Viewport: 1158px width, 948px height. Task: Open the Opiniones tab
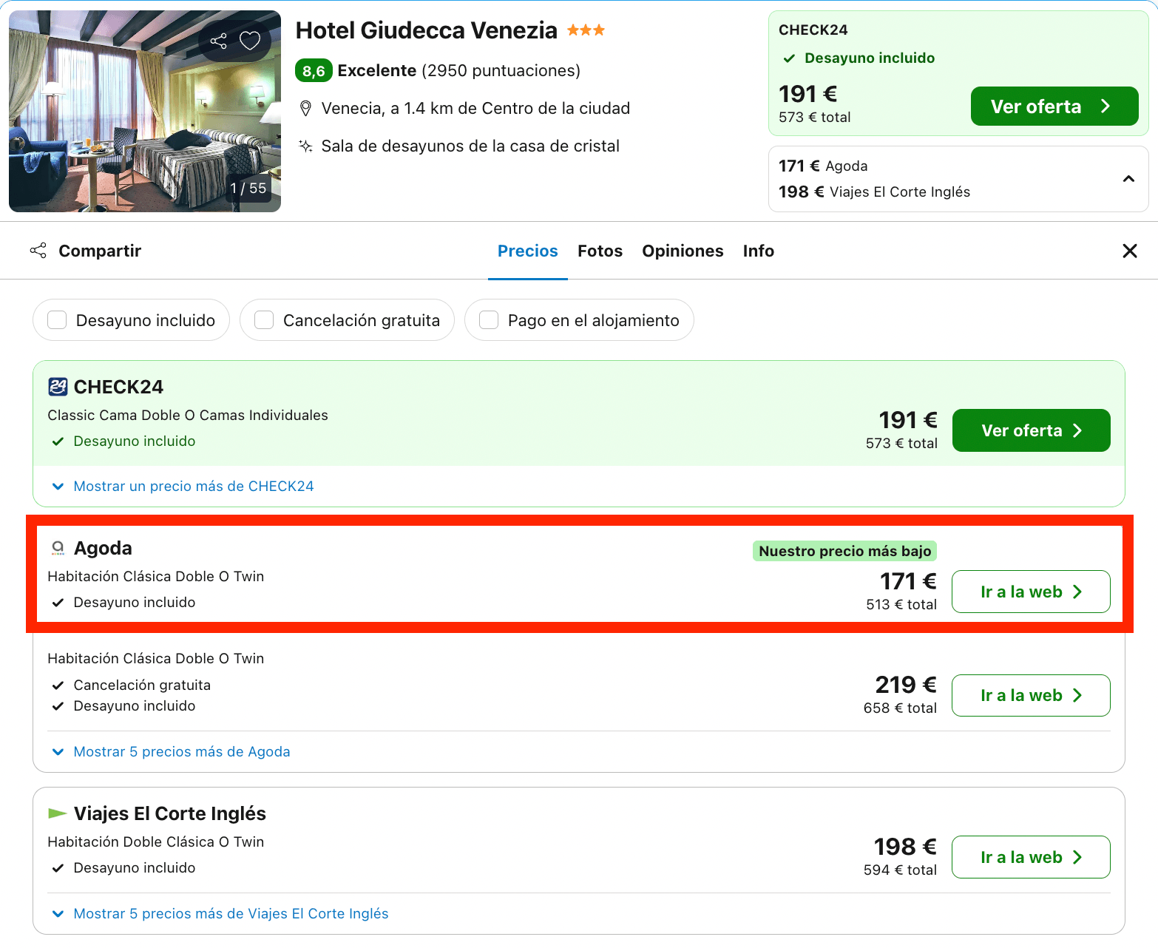click(683, 251)
